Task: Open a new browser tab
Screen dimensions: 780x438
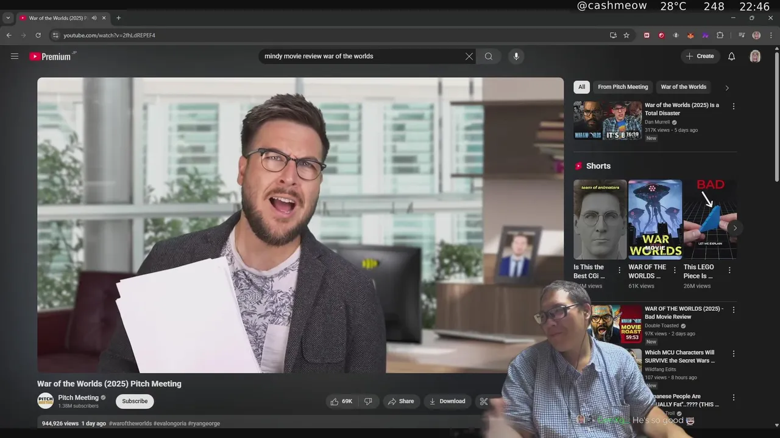Action: point(118,18)
